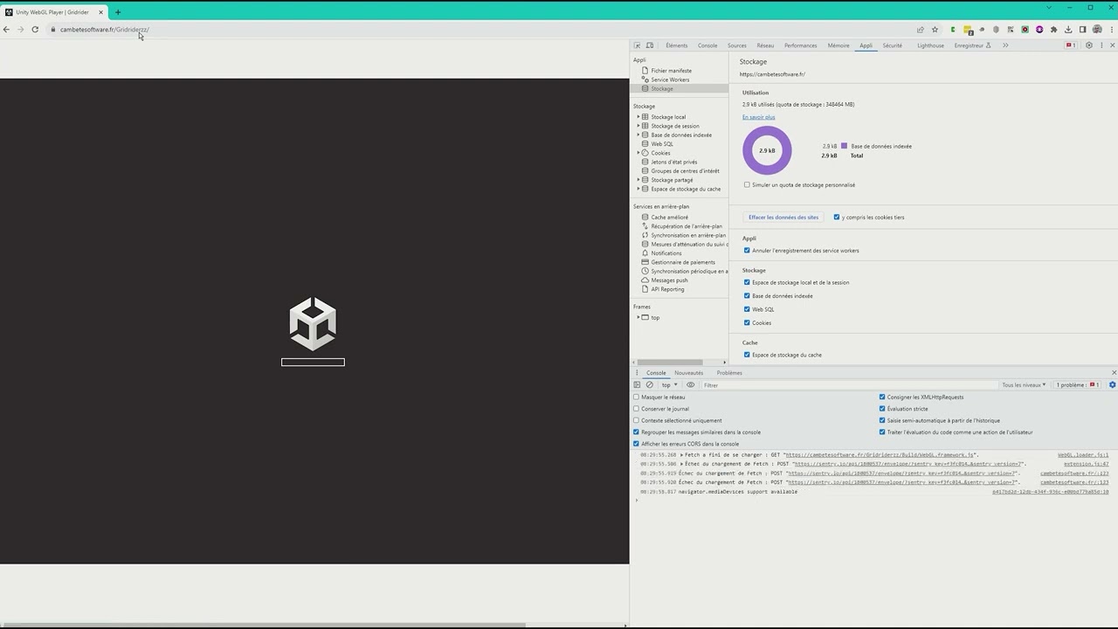Open the WebGL.loader.js source link
Image resolution: width=1118 pixels, height=629 pixels.
(1083, 455)
